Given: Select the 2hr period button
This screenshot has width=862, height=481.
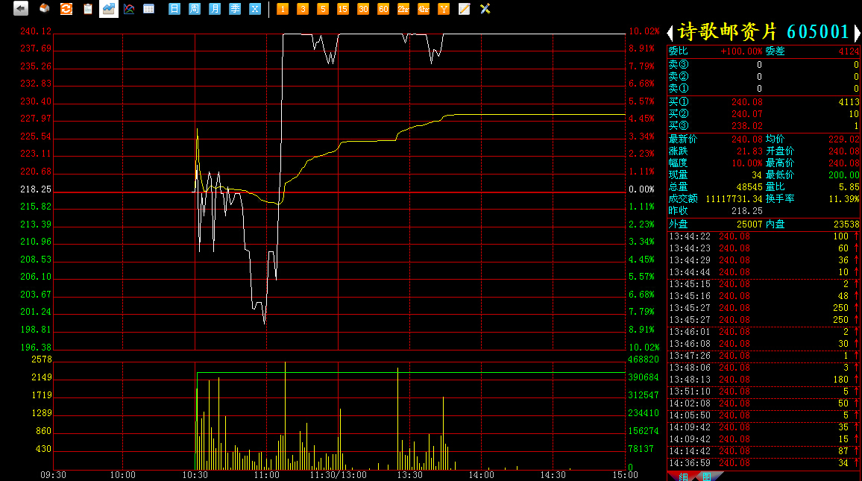Looking at the screenshot, I should pyautogui.click(x=403, y=9).
